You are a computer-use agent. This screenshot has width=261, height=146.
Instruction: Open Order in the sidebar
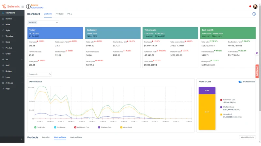click(x=12, y=54)
